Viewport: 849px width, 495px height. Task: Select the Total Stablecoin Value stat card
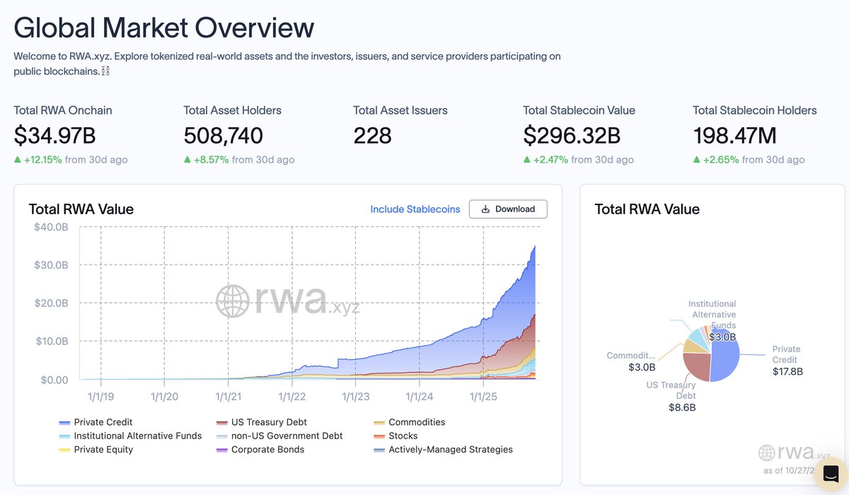[579, 134]
